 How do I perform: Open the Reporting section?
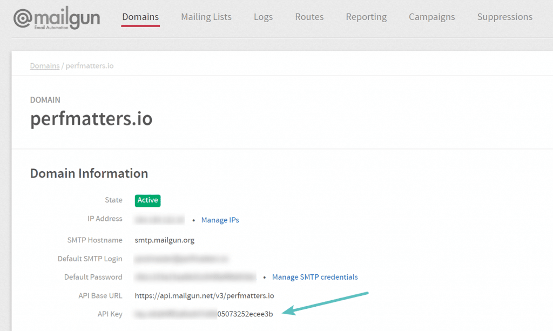[x=366, y=17]
